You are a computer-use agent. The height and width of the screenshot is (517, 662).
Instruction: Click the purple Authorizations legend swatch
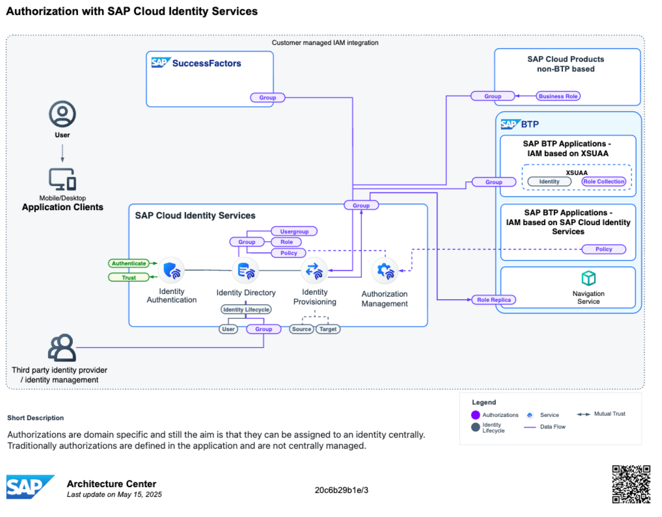tap(475, 415)
